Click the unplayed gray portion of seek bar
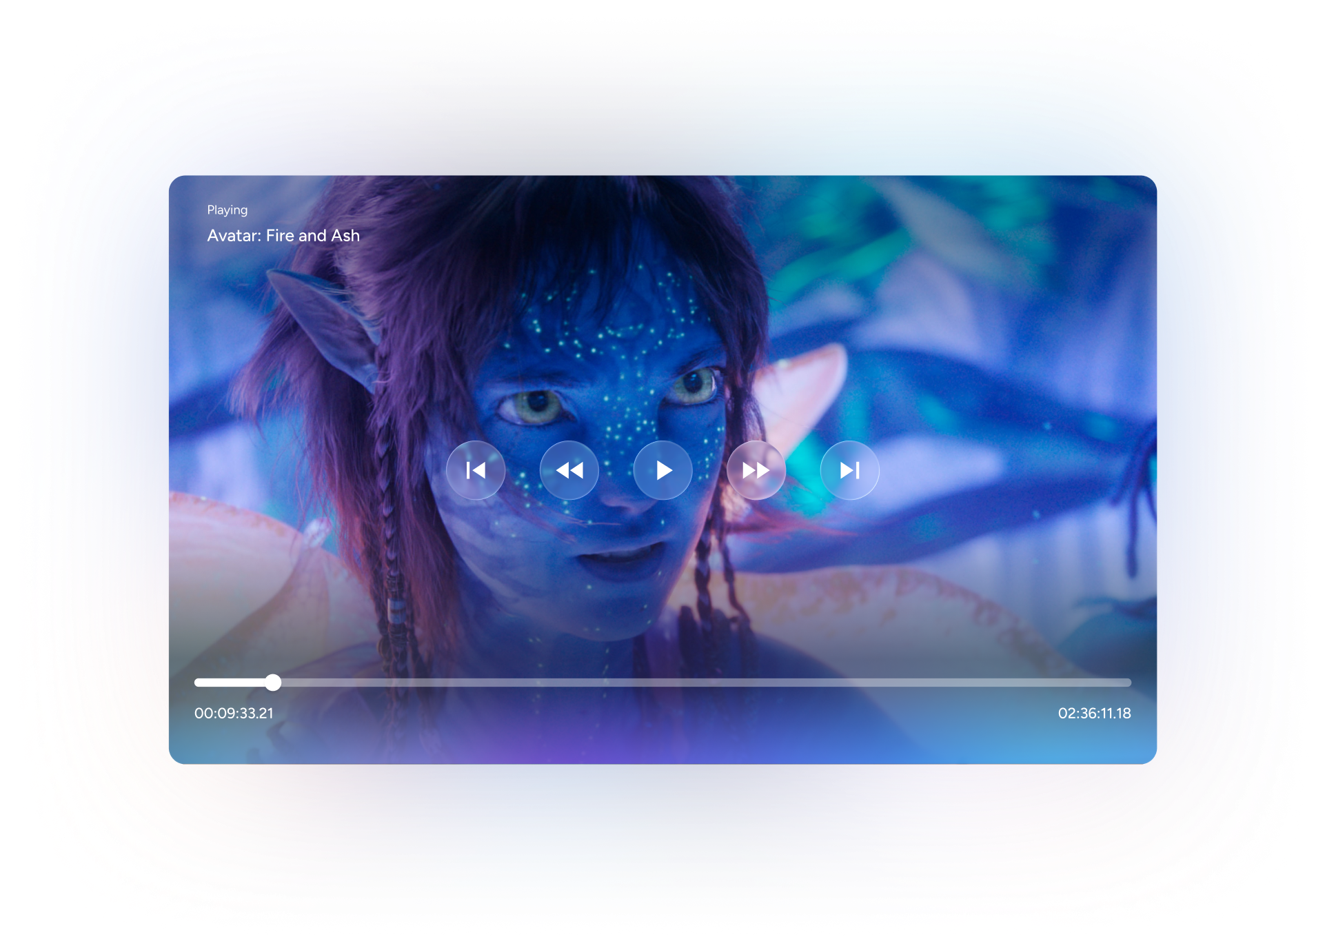Viewport: 1325px width, 948px height. [x=689, y=683]
